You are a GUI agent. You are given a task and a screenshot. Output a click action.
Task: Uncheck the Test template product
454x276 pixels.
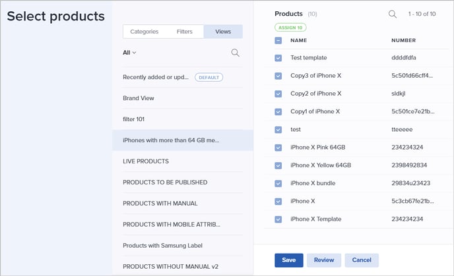[x=278, y=58]
